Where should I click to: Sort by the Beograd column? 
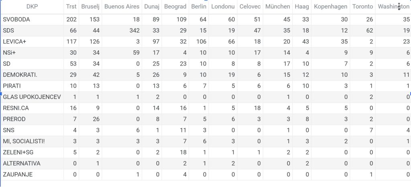[175, 7]
